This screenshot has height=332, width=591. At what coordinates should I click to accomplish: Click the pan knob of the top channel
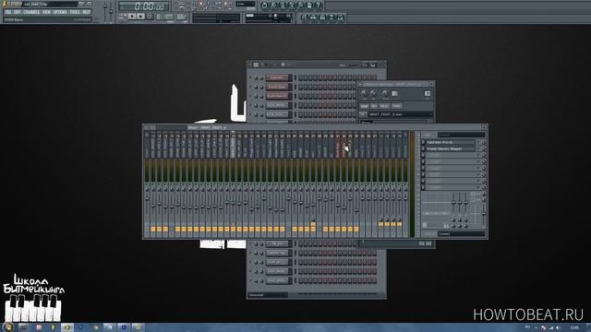(x=257, y=77)
